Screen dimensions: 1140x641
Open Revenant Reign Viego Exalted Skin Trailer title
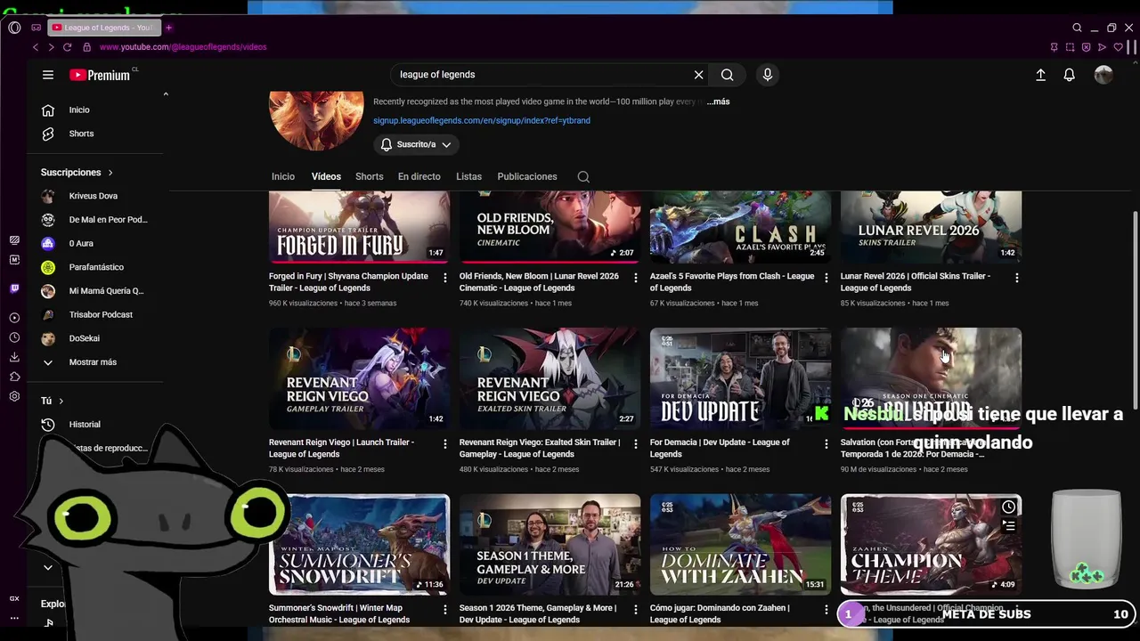coord(540,448)
